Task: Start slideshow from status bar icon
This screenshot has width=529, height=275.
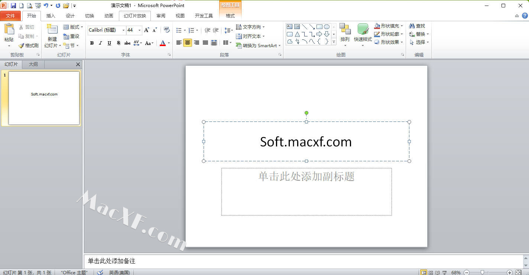Action: tap(444, 272)
